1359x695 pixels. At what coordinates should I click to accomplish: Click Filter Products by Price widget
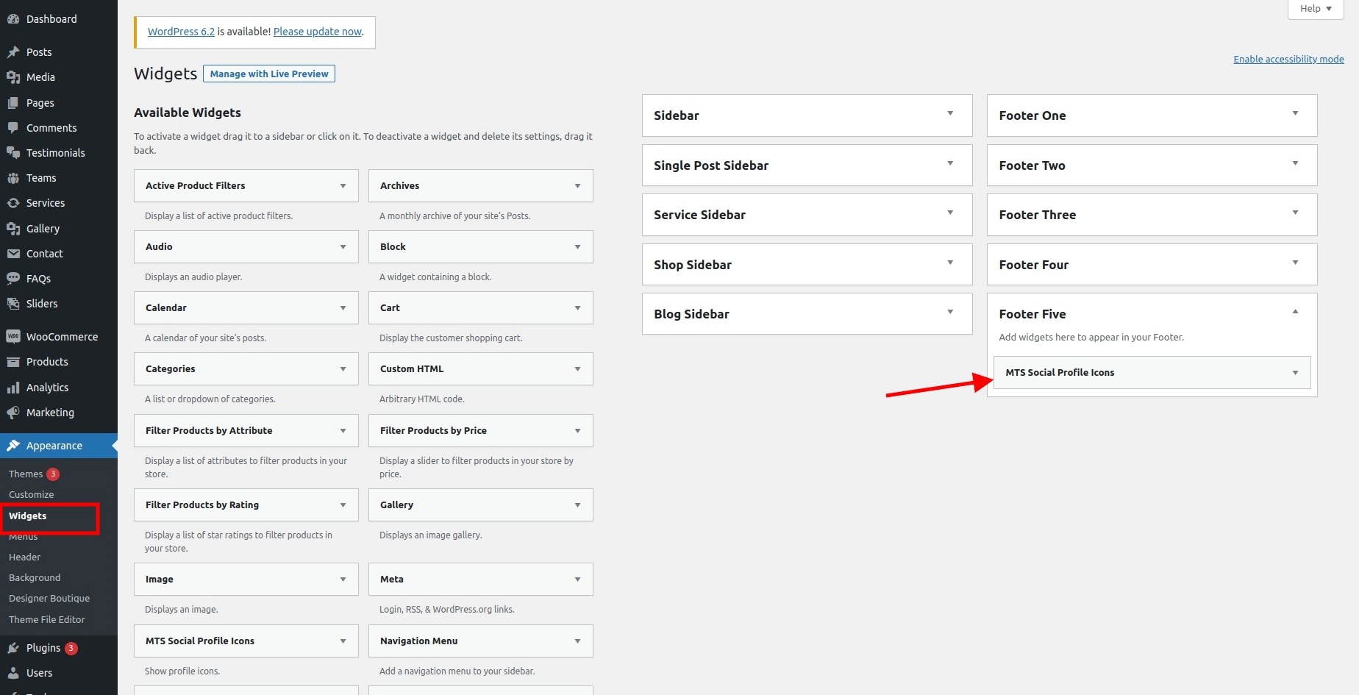pos(480,431)
